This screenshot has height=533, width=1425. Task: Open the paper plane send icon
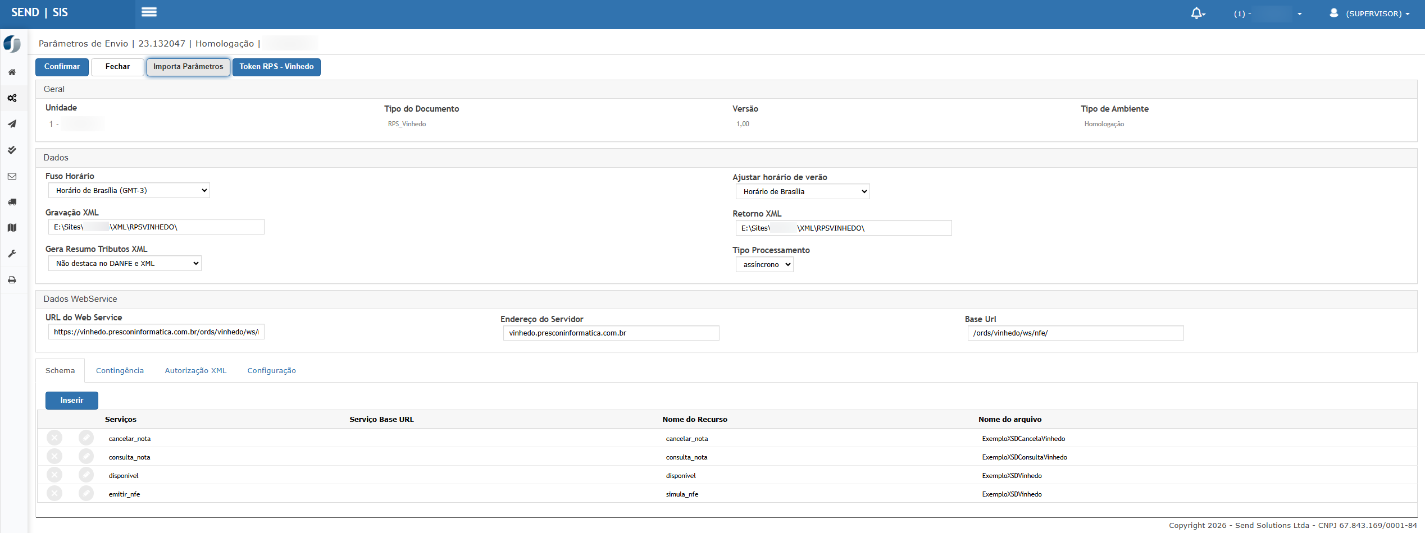(12, 124)
